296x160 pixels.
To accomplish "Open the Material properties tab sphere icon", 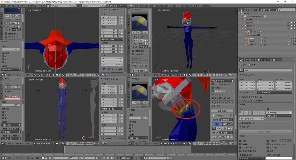I will pos(271,60).
